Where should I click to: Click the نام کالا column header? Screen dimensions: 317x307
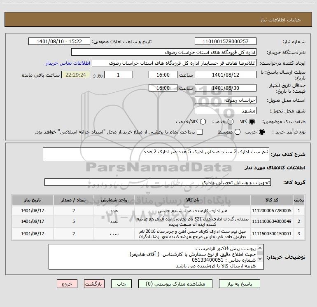pyautogui.click(x=193, y=200)
